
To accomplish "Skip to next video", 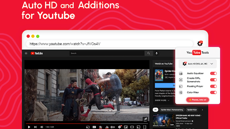I will tap(36, 127).
